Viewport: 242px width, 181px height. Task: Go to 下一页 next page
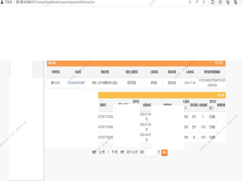(x=115, y=152)
